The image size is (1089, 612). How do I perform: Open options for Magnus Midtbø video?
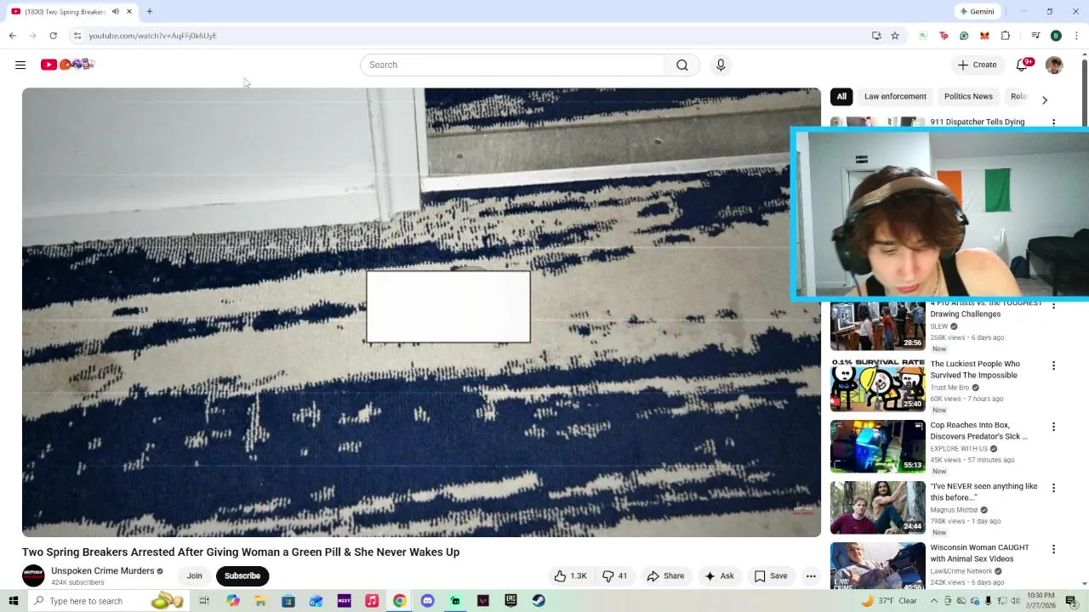coord(1053,488)
